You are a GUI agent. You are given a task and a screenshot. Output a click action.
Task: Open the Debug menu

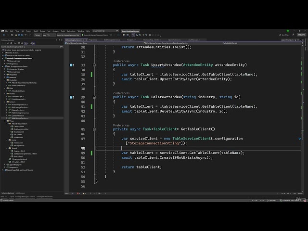pos(42,31)
